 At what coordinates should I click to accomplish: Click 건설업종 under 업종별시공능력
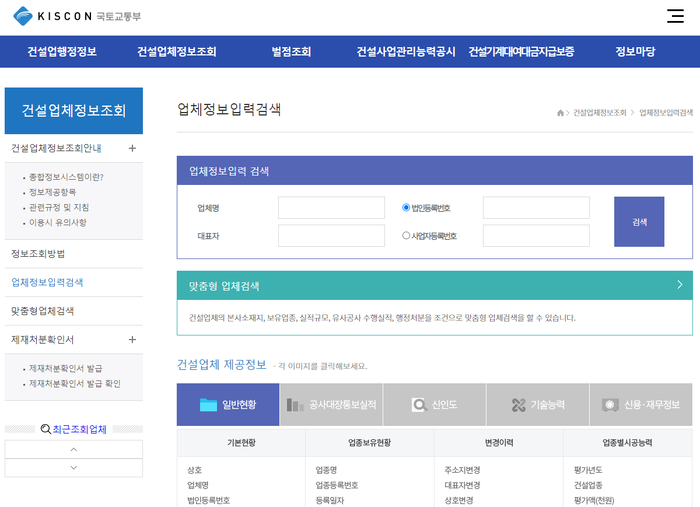pos(588,485)
